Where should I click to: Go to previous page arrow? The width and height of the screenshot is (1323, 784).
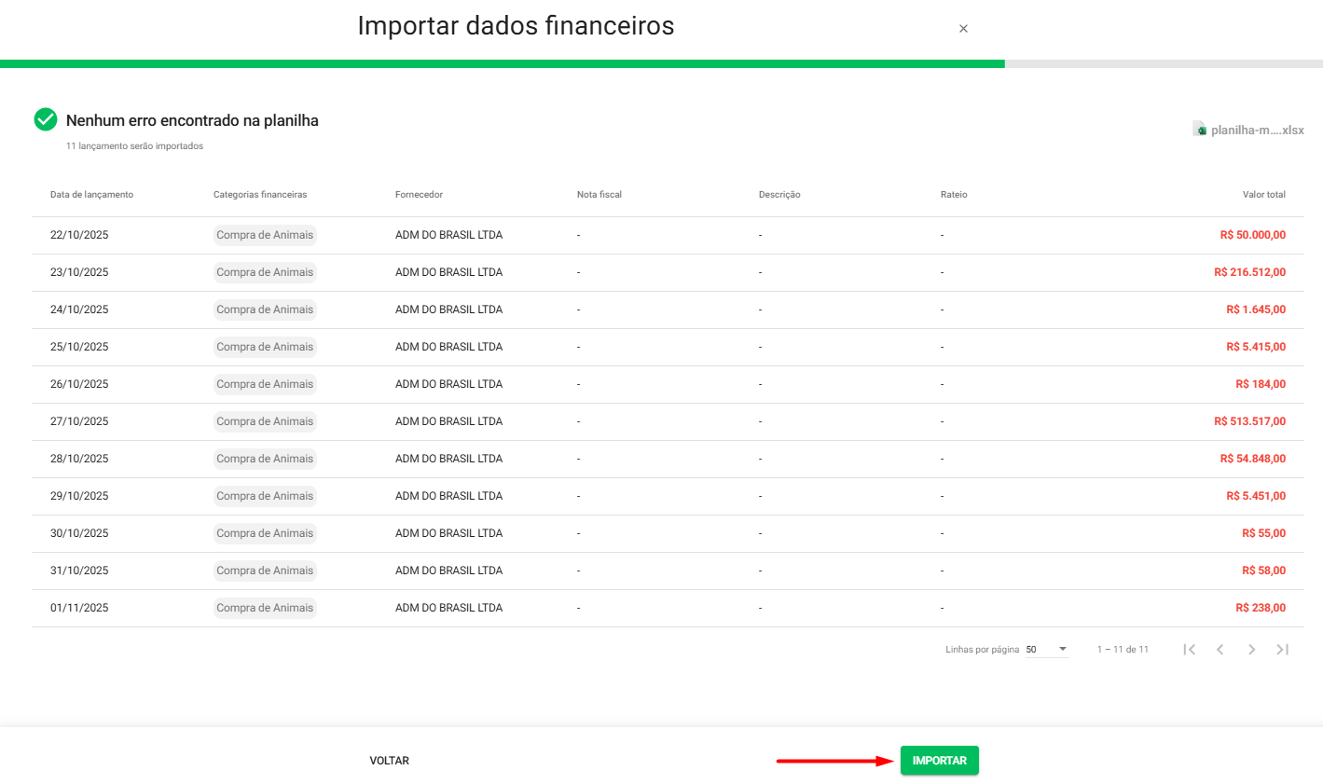click(x=1220, y=650)
